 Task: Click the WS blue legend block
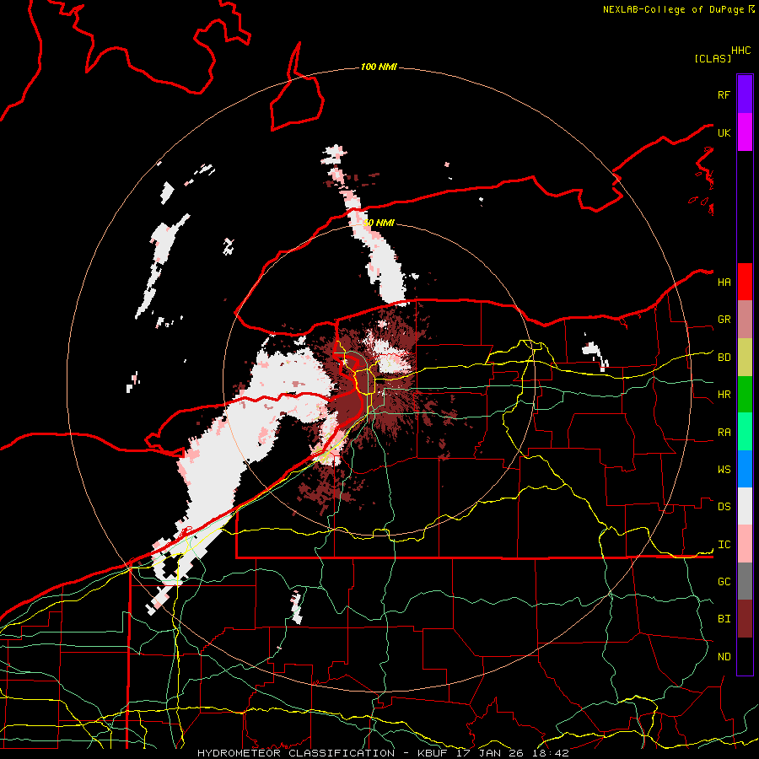tap(745, 469)
